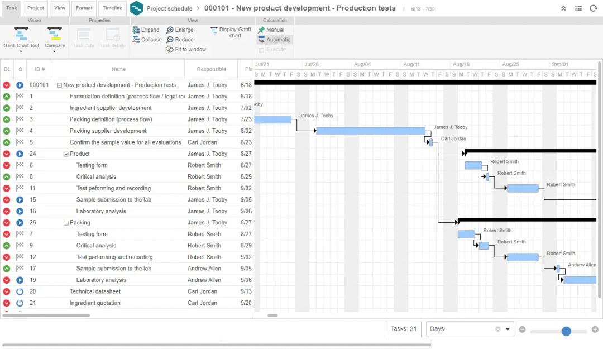Click the zoom slider handle

coord(566,331)
